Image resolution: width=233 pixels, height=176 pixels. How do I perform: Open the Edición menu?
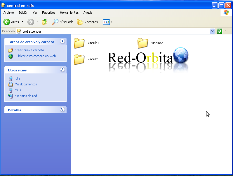tap(23, 13)
